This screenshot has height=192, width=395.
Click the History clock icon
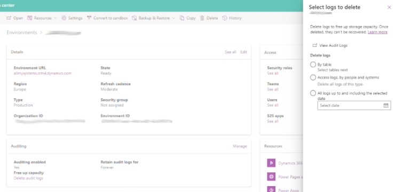[x=224, y=18]
